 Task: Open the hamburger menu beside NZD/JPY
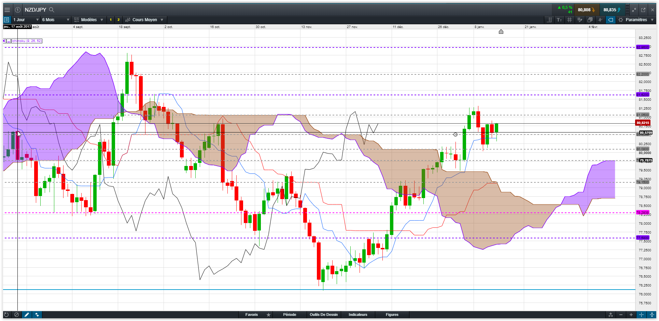pos(7,10)
